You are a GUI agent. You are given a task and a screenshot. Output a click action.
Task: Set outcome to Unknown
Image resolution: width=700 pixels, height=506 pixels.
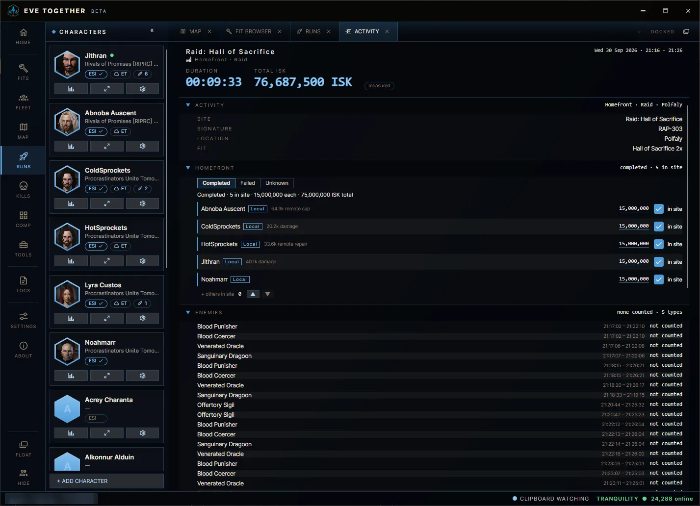click(x=277, y=183)
